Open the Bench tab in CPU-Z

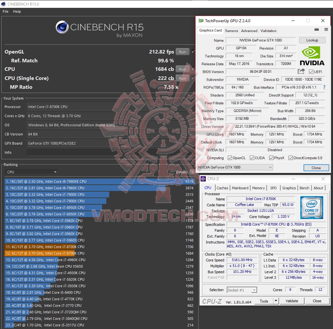(x=304, y=188)
